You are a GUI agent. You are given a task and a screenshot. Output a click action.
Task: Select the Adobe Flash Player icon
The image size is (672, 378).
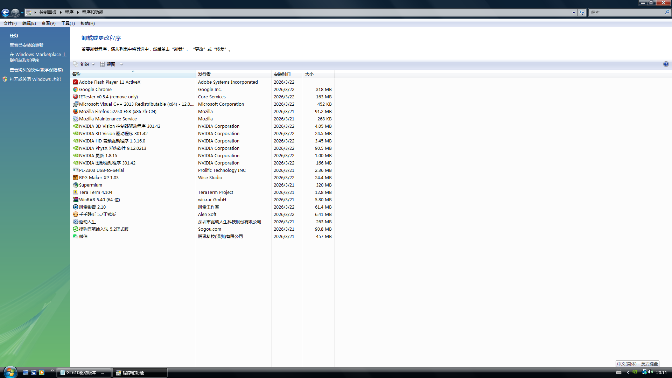(75, 82)
